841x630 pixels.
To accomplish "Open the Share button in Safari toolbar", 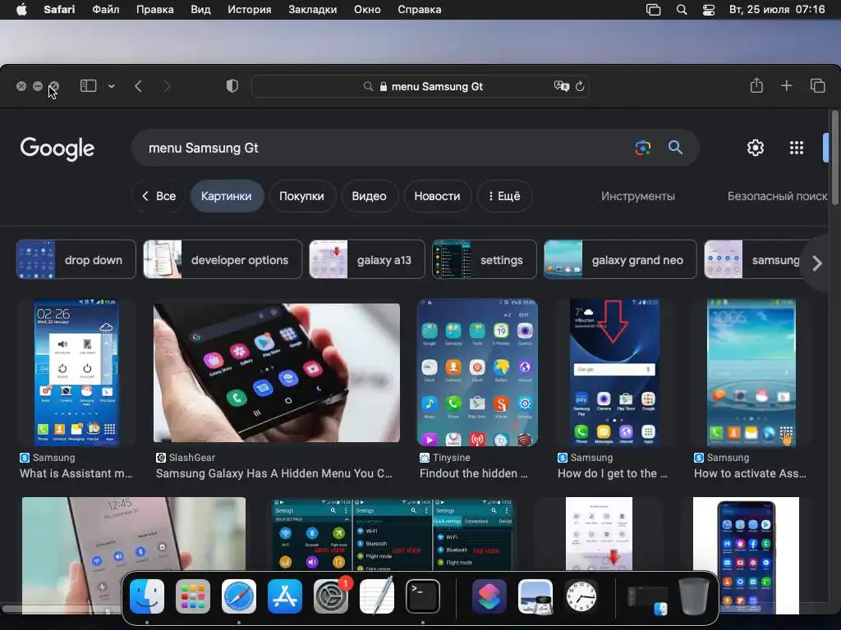I will (x=756, y=85).
